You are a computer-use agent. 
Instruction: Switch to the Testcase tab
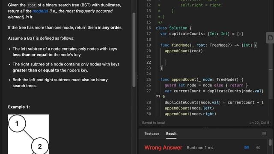click(x=152, y=133)
